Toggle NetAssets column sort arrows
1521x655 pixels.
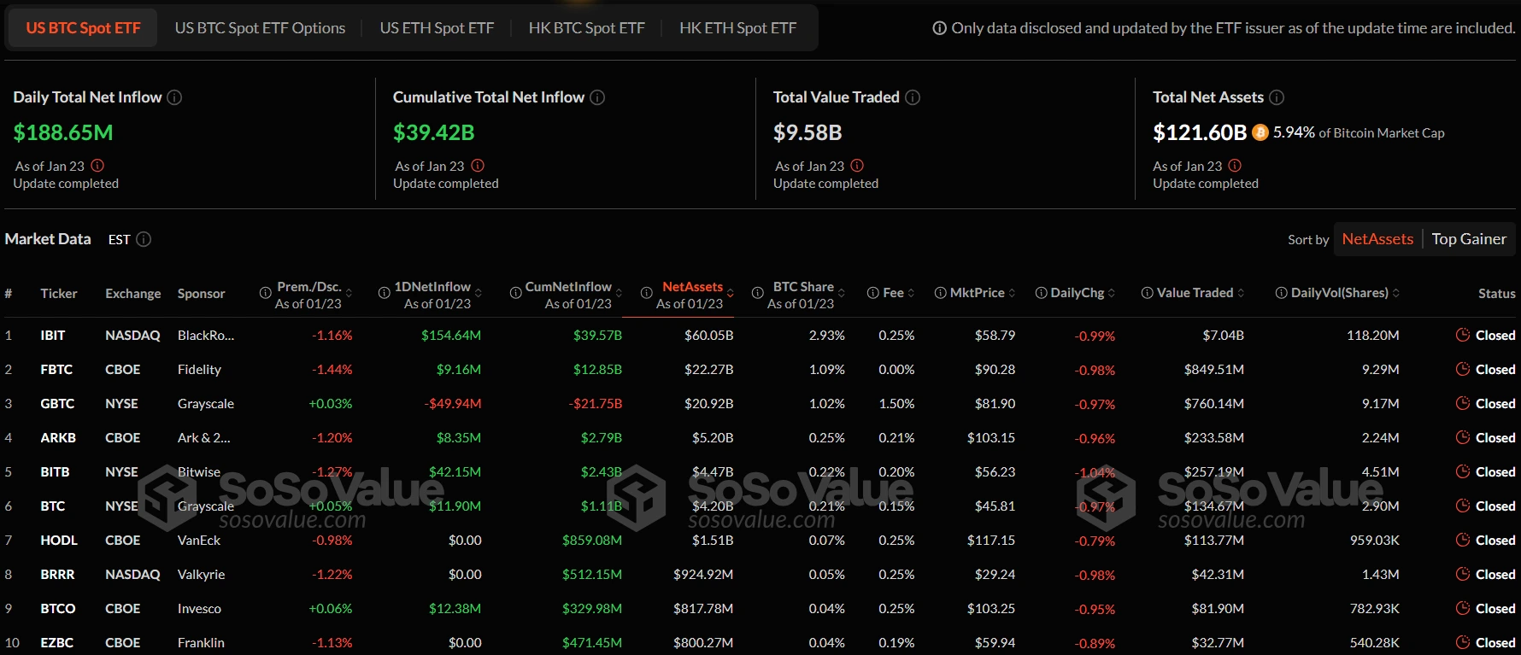click(731, 293)
